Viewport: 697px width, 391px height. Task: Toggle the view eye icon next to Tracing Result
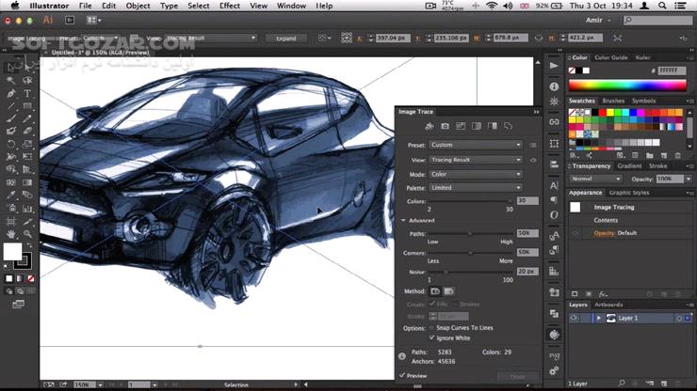tap(533, 160)
